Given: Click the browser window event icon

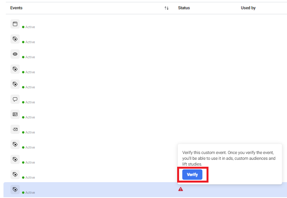Looking at the screenshot, I should [x=15, y=24].
